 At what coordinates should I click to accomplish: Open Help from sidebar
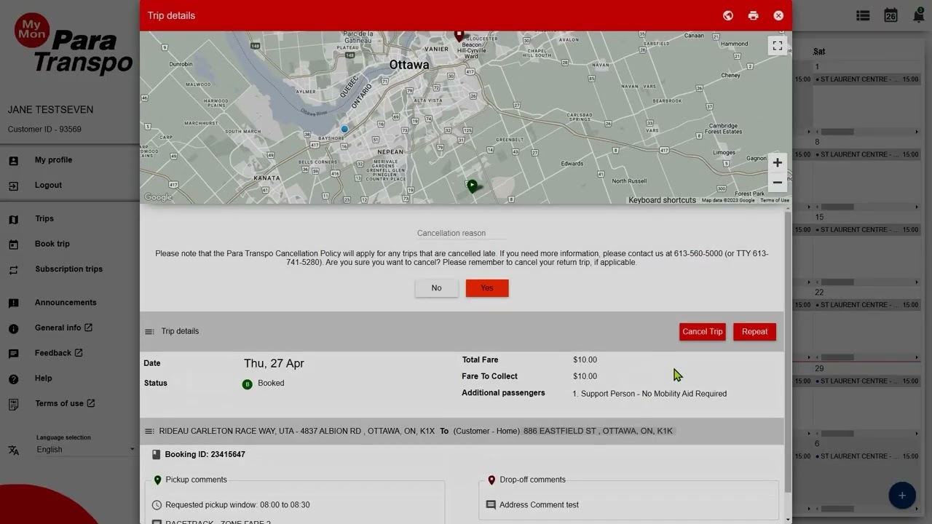coord(44,378)
